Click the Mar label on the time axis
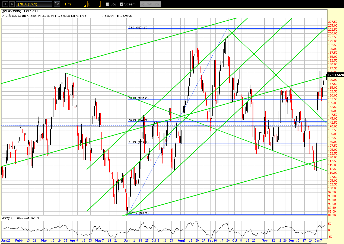This screenshot has height=244, width=344. [44, 240]
